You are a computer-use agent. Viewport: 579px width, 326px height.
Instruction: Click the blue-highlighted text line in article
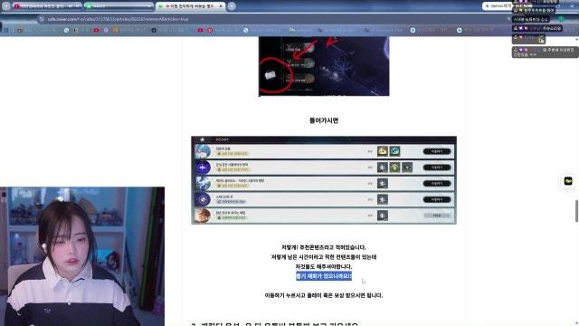point(324,276)
